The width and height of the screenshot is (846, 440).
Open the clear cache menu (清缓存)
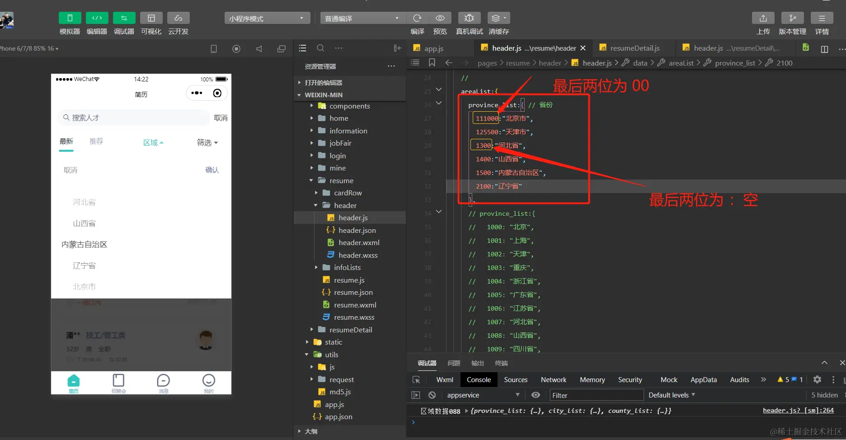pos(498,18)
